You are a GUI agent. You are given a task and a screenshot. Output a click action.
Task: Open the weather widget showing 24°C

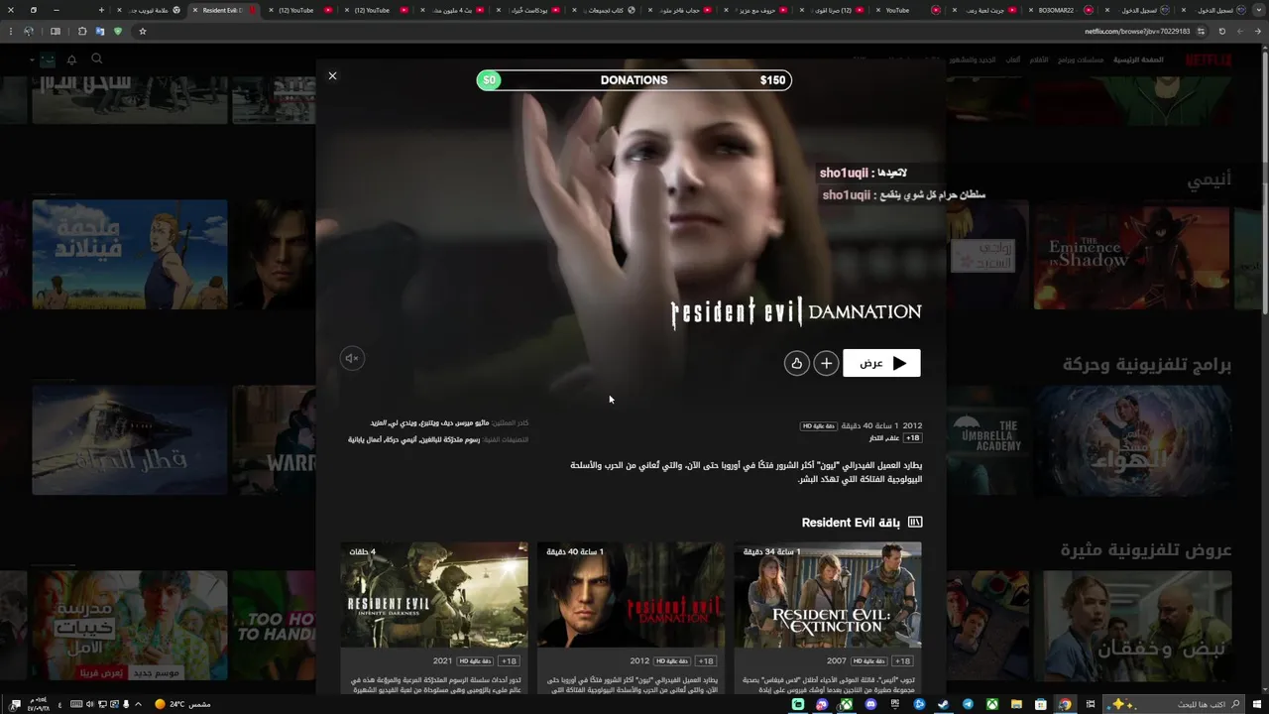tap(182, 704)
